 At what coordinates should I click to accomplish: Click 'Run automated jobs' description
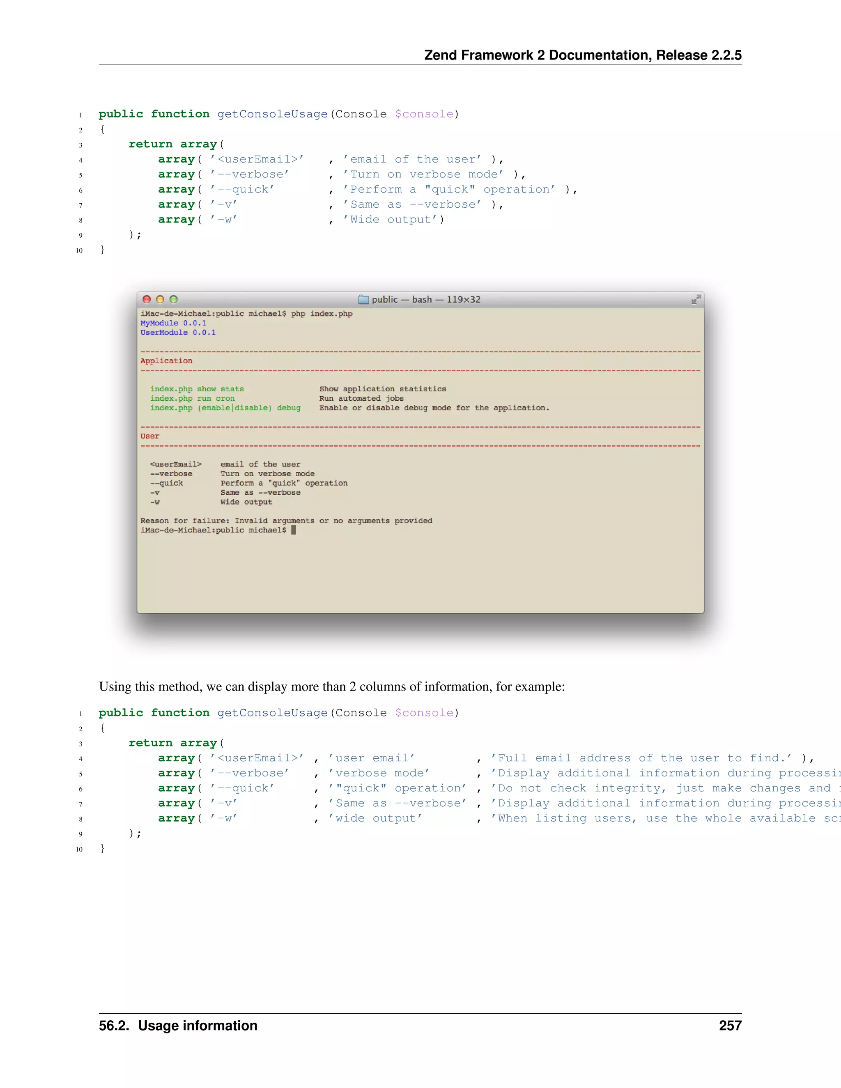coord(361,399)
